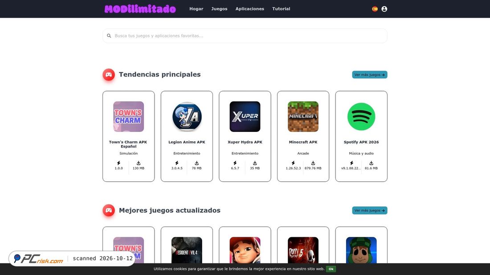Click the bolt icon on Spotify card
Image resolution: width=490 pixels, height=275 pixels.
351,163
